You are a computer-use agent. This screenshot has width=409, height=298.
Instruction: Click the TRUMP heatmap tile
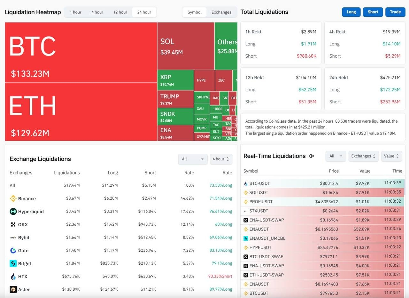pos(175,99)
